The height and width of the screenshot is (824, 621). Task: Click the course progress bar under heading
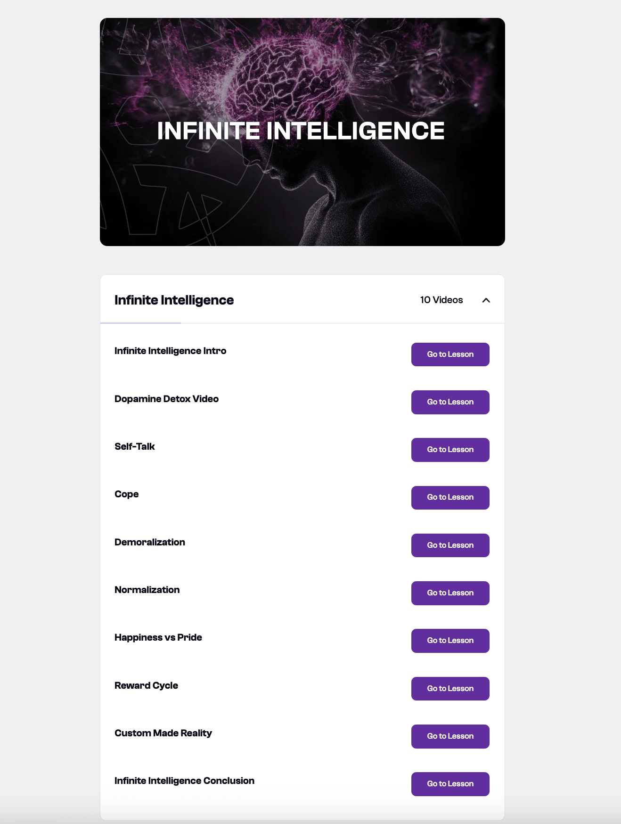pos(302,323)
